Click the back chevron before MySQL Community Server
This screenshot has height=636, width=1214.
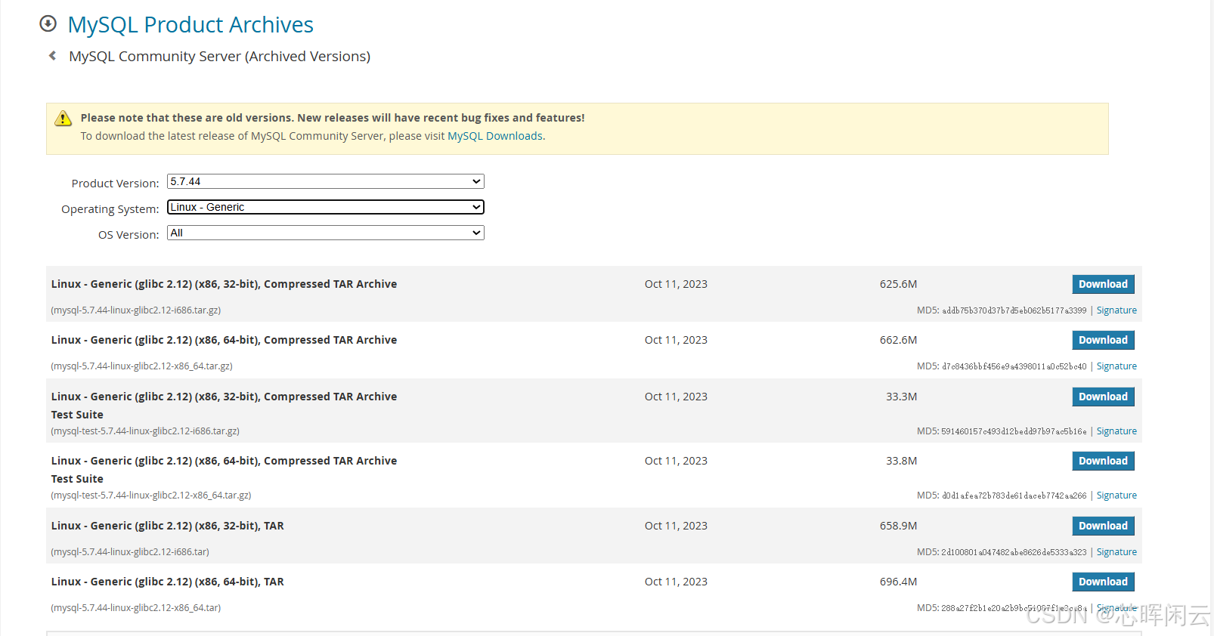[x=52, y=55]
